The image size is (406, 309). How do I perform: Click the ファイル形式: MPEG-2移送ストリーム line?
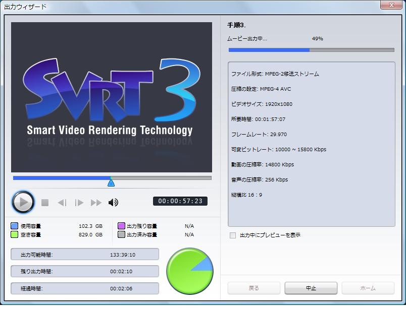pyautogui.click(x=275, y=74)
